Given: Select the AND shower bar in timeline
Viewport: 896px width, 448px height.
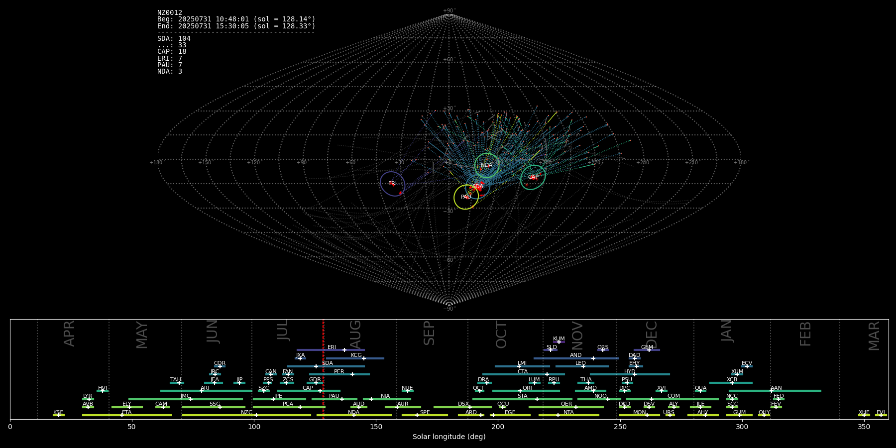Looking at the screenshot, I should [576, 358].
